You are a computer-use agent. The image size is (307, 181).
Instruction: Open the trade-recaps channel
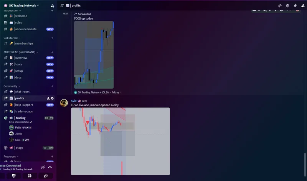28,111
